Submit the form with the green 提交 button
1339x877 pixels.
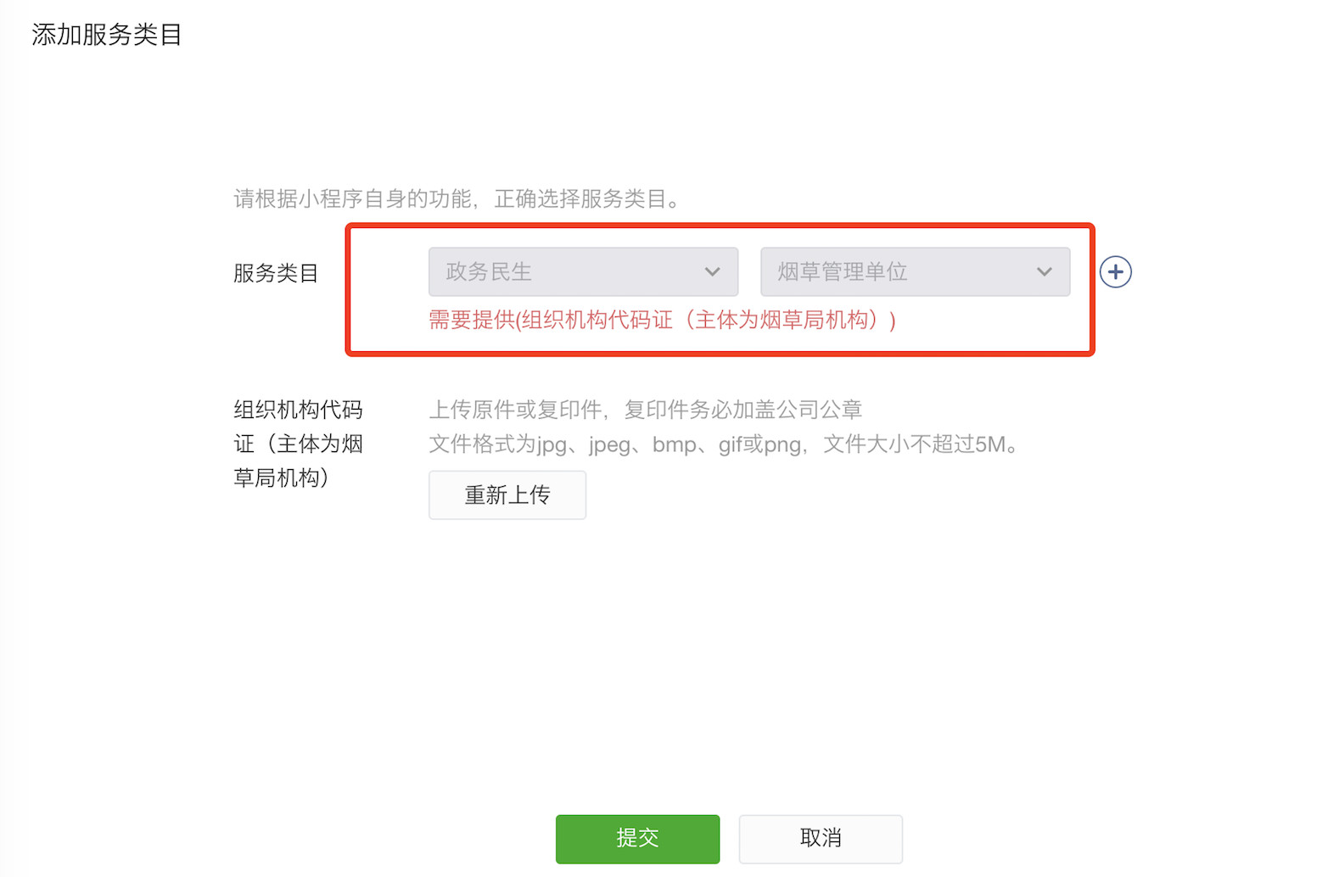pos(637,839)
